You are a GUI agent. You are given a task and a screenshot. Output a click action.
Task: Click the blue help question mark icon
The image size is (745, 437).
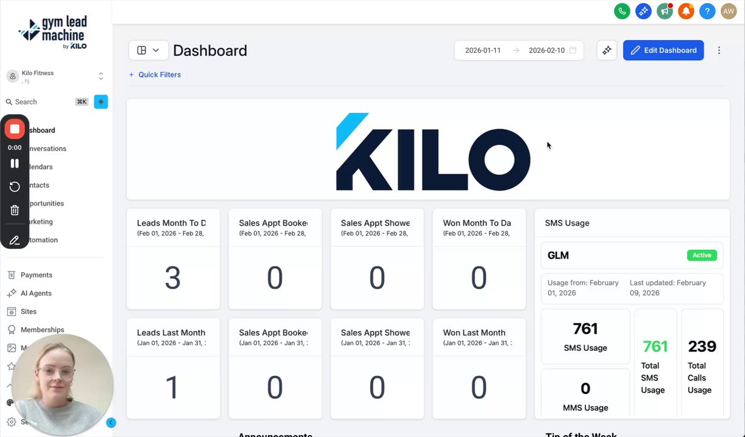coord(707,11)
